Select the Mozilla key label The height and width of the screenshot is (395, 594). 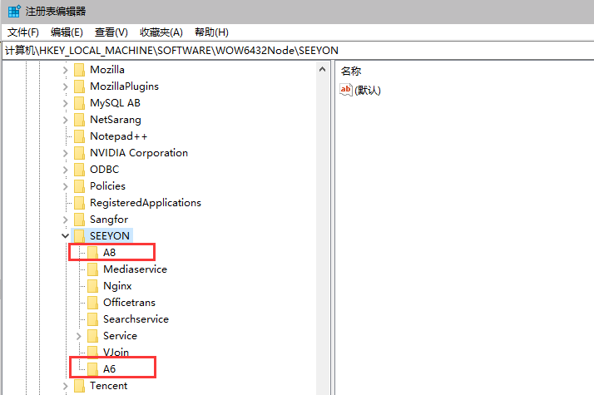[x=107, y=70]
